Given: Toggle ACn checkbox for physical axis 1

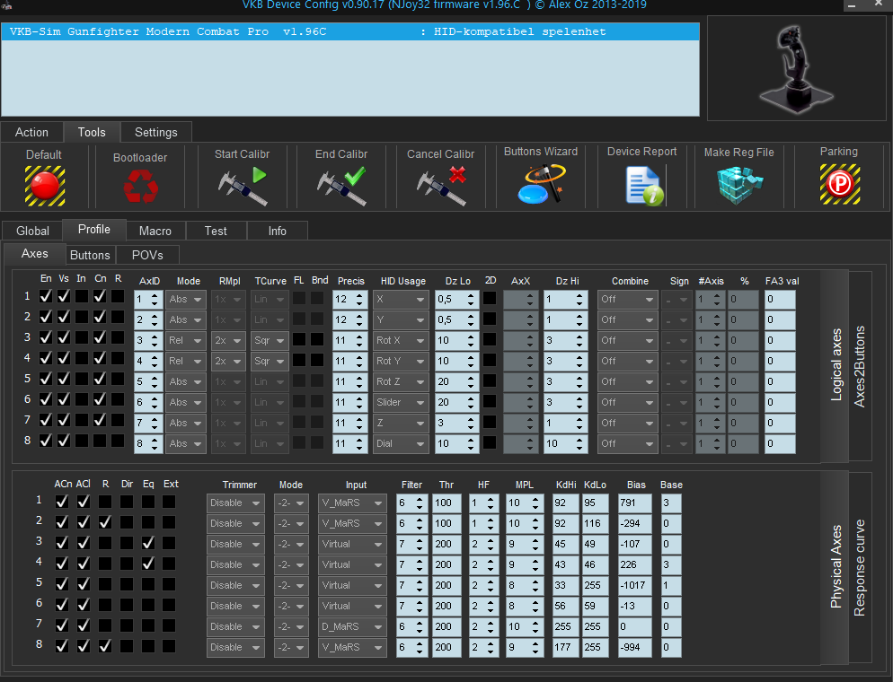Looking at the screenshot, I should click(62, 502).
